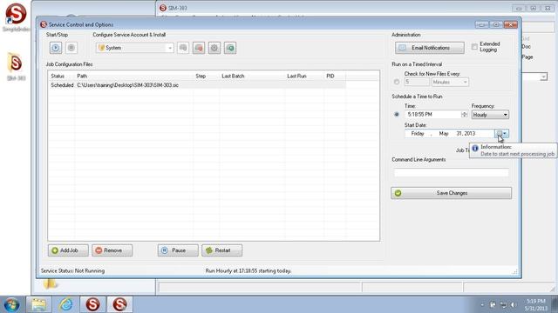Click the grey stop service icon
The width and height of the screenshot is (558, 313).
[71, 48]
